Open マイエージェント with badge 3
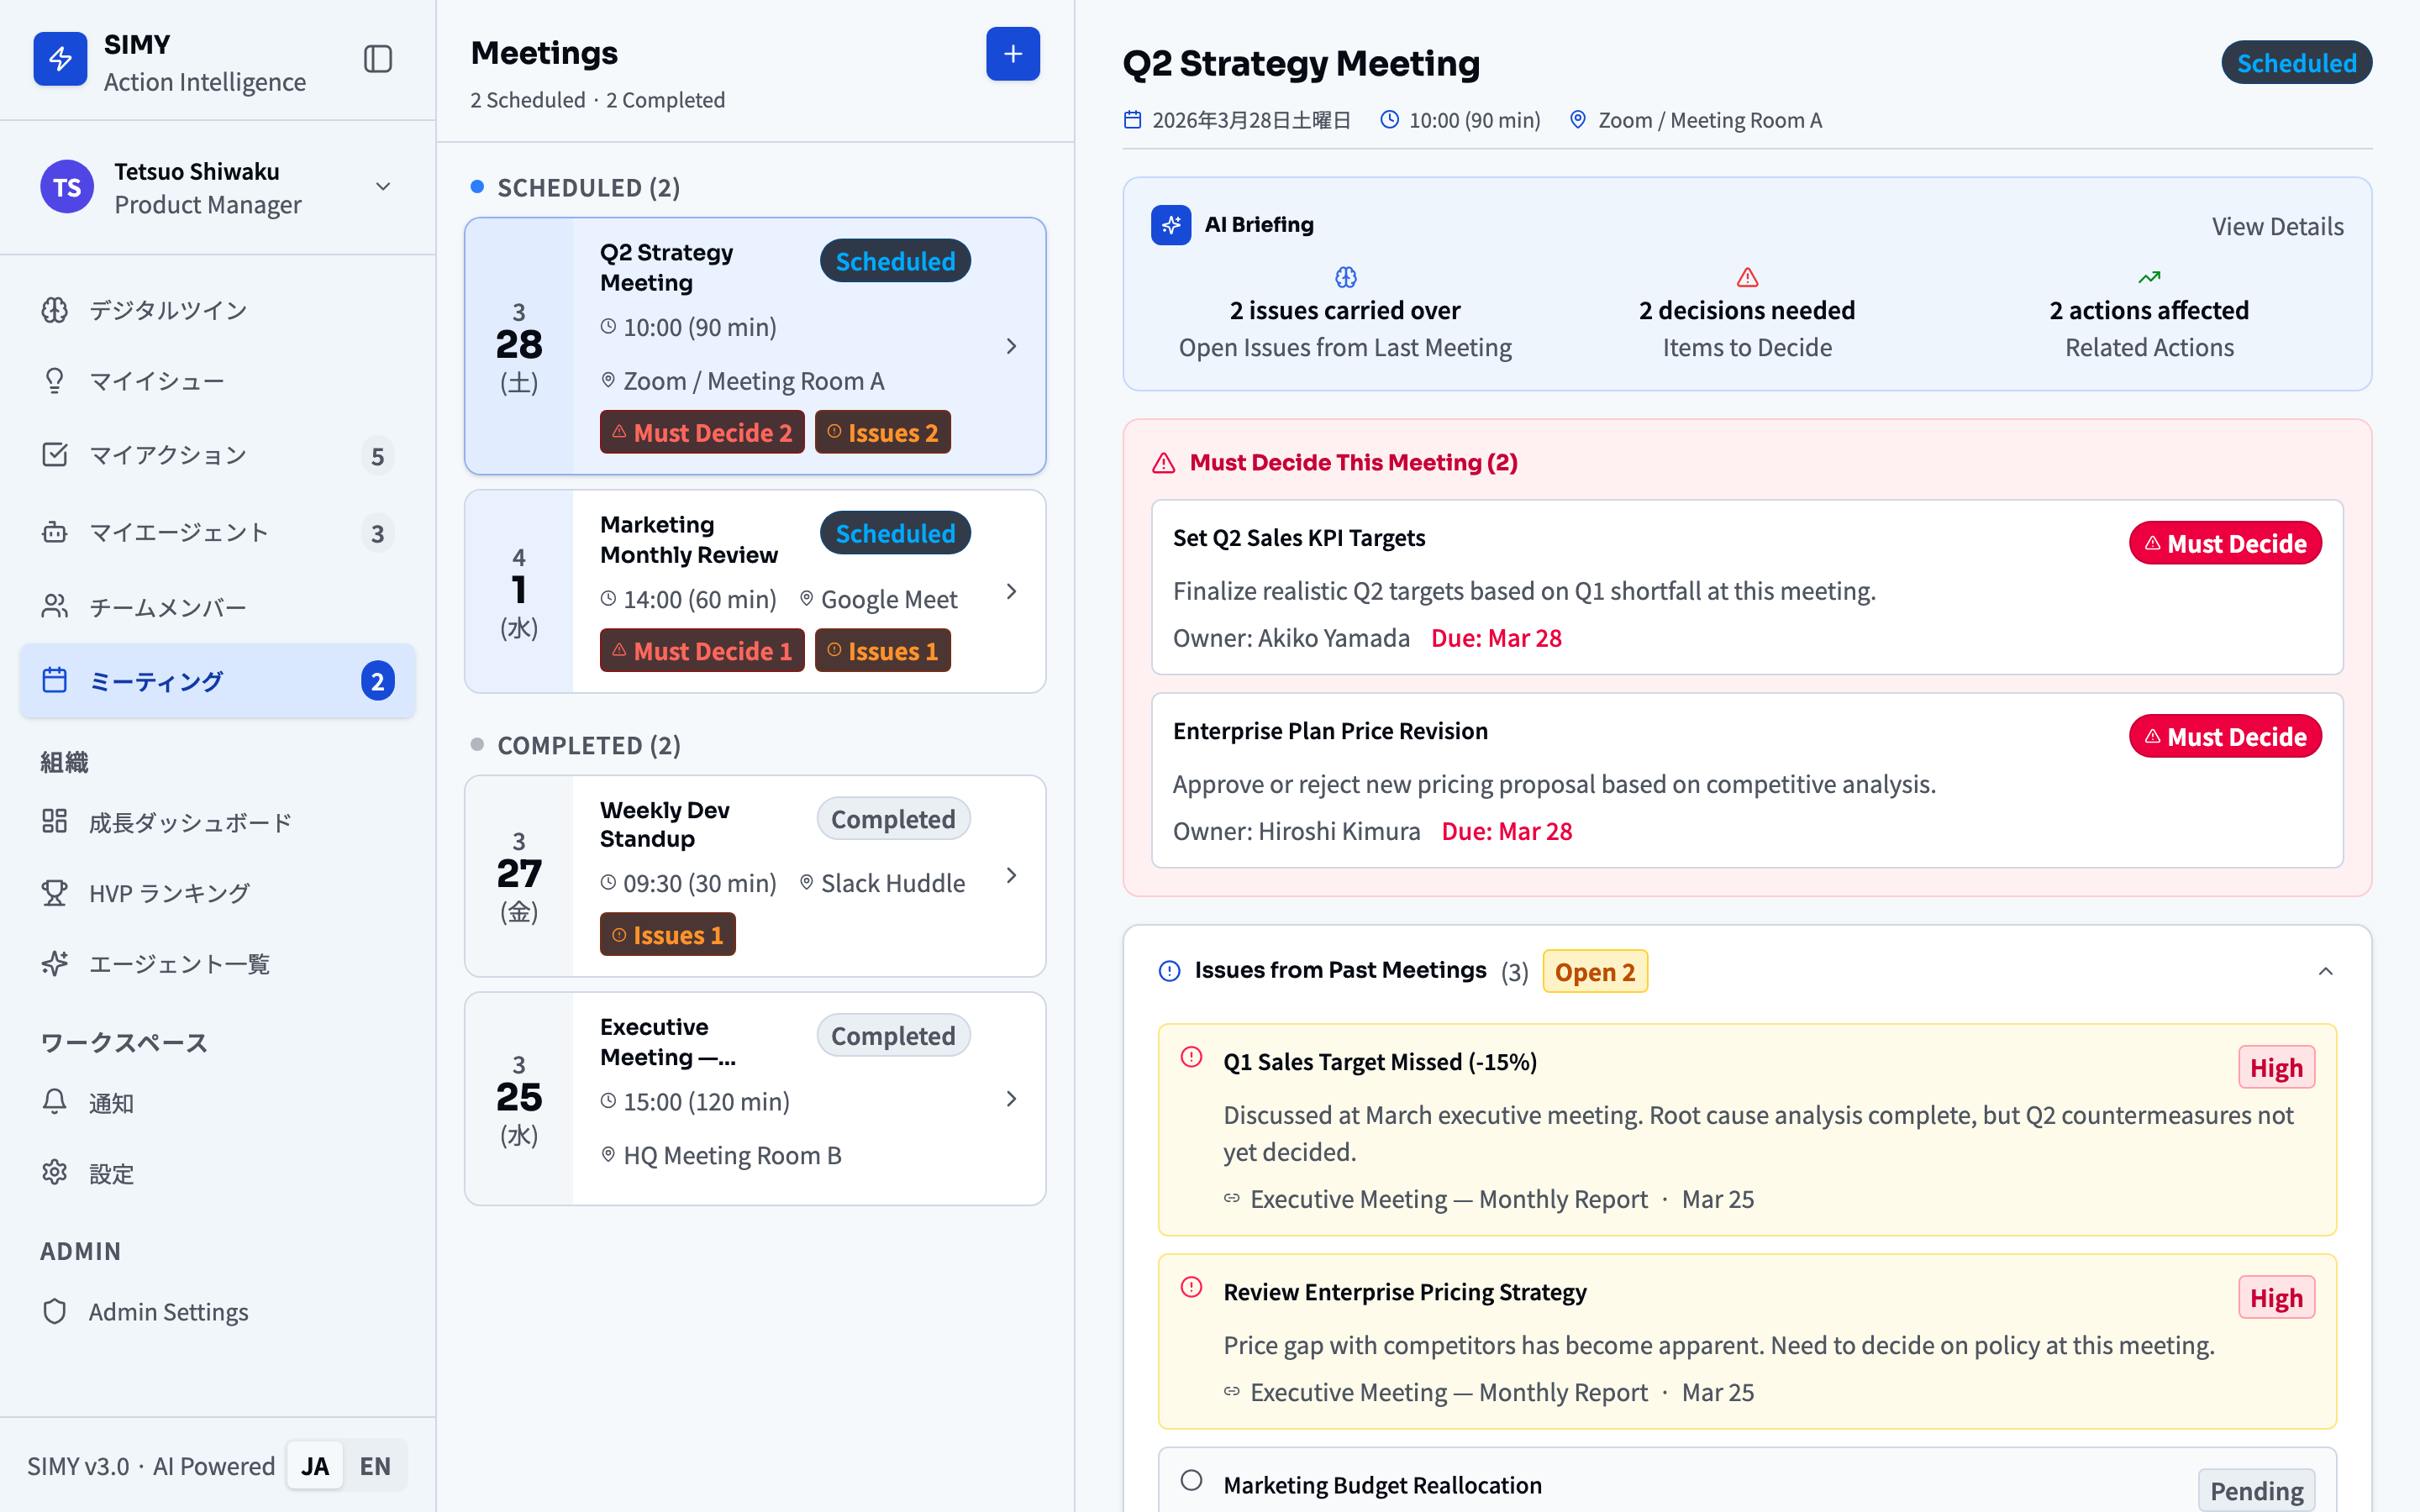2420x1512 pixels. coord(178,532)
